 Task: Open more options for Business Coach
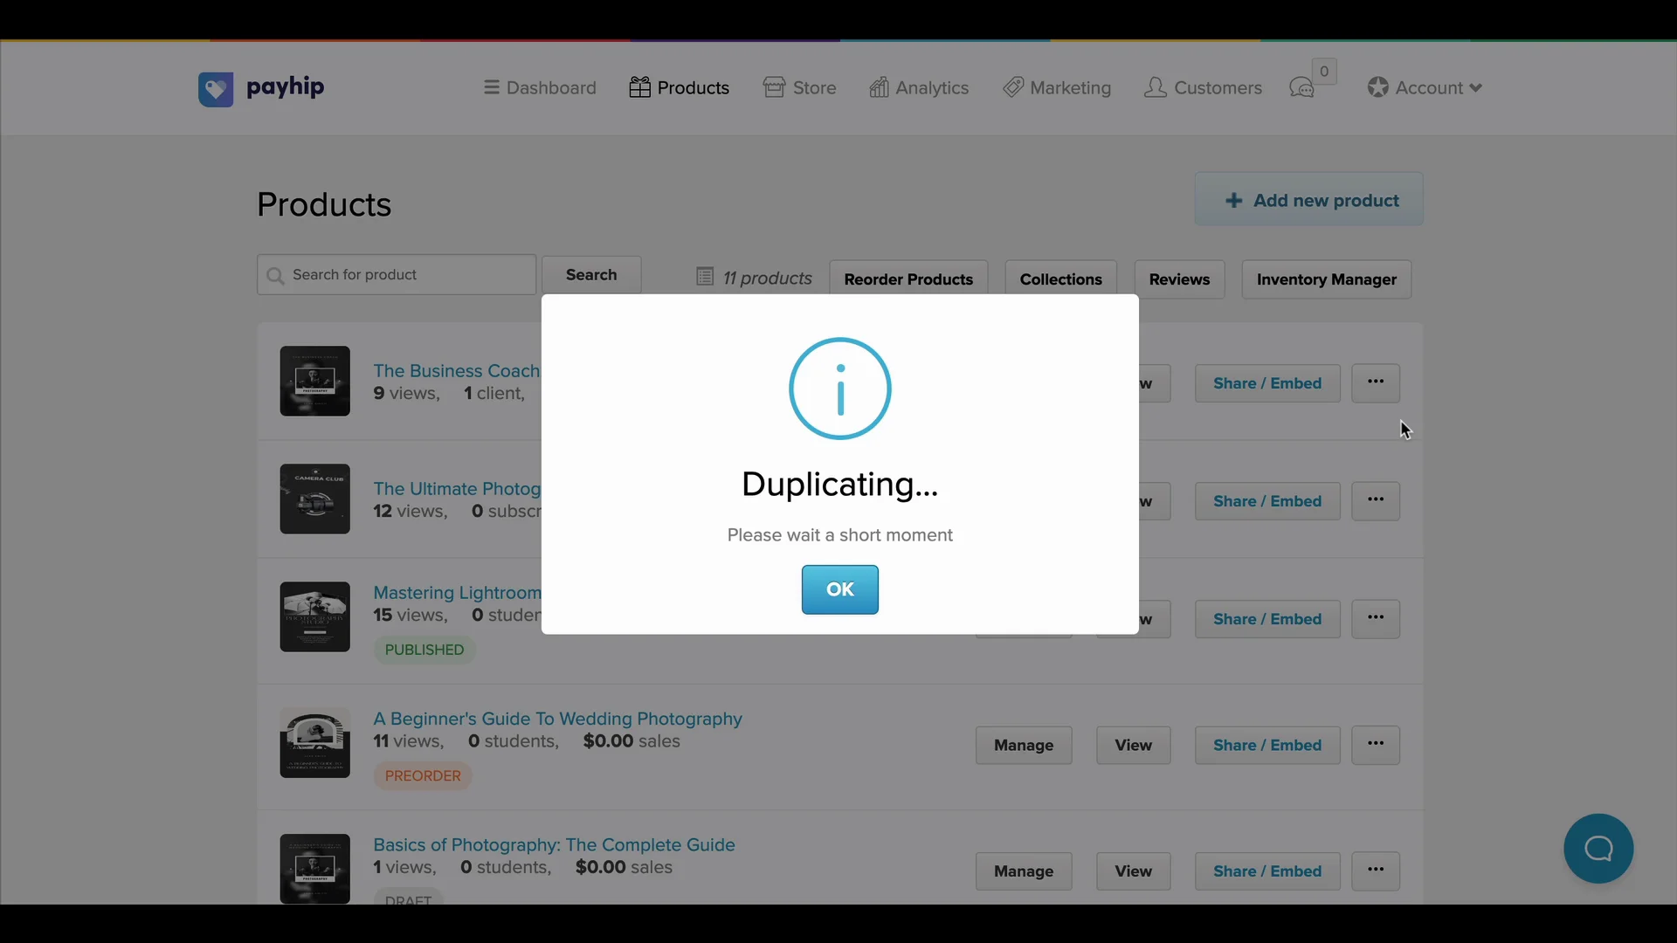click(x=1376, y=382)
